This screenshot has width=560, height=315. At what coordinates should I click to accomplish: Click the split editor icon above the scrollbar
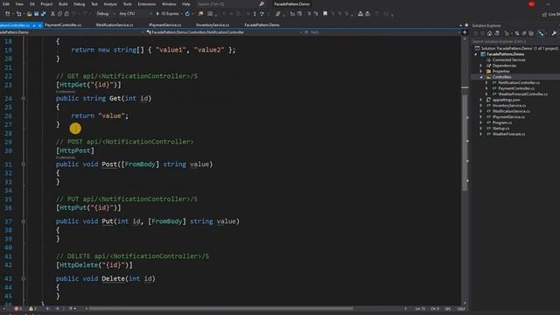point(465,32)
